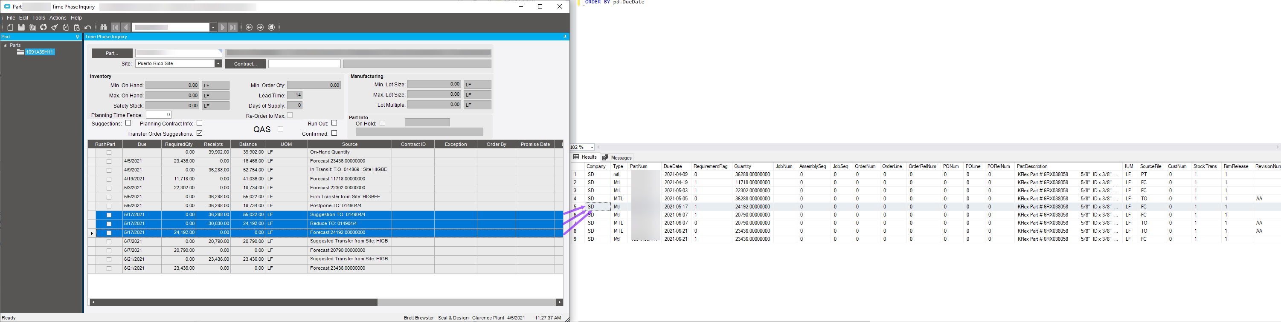The image size is (1281, 322).
Task: Open the Actions menu
Action: coord(58,18)
